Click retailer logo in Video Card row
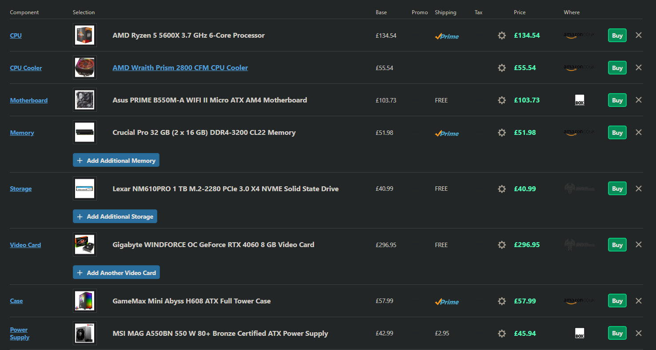The height and width of the screenshot is (350, 656). [x=579, y=245]
